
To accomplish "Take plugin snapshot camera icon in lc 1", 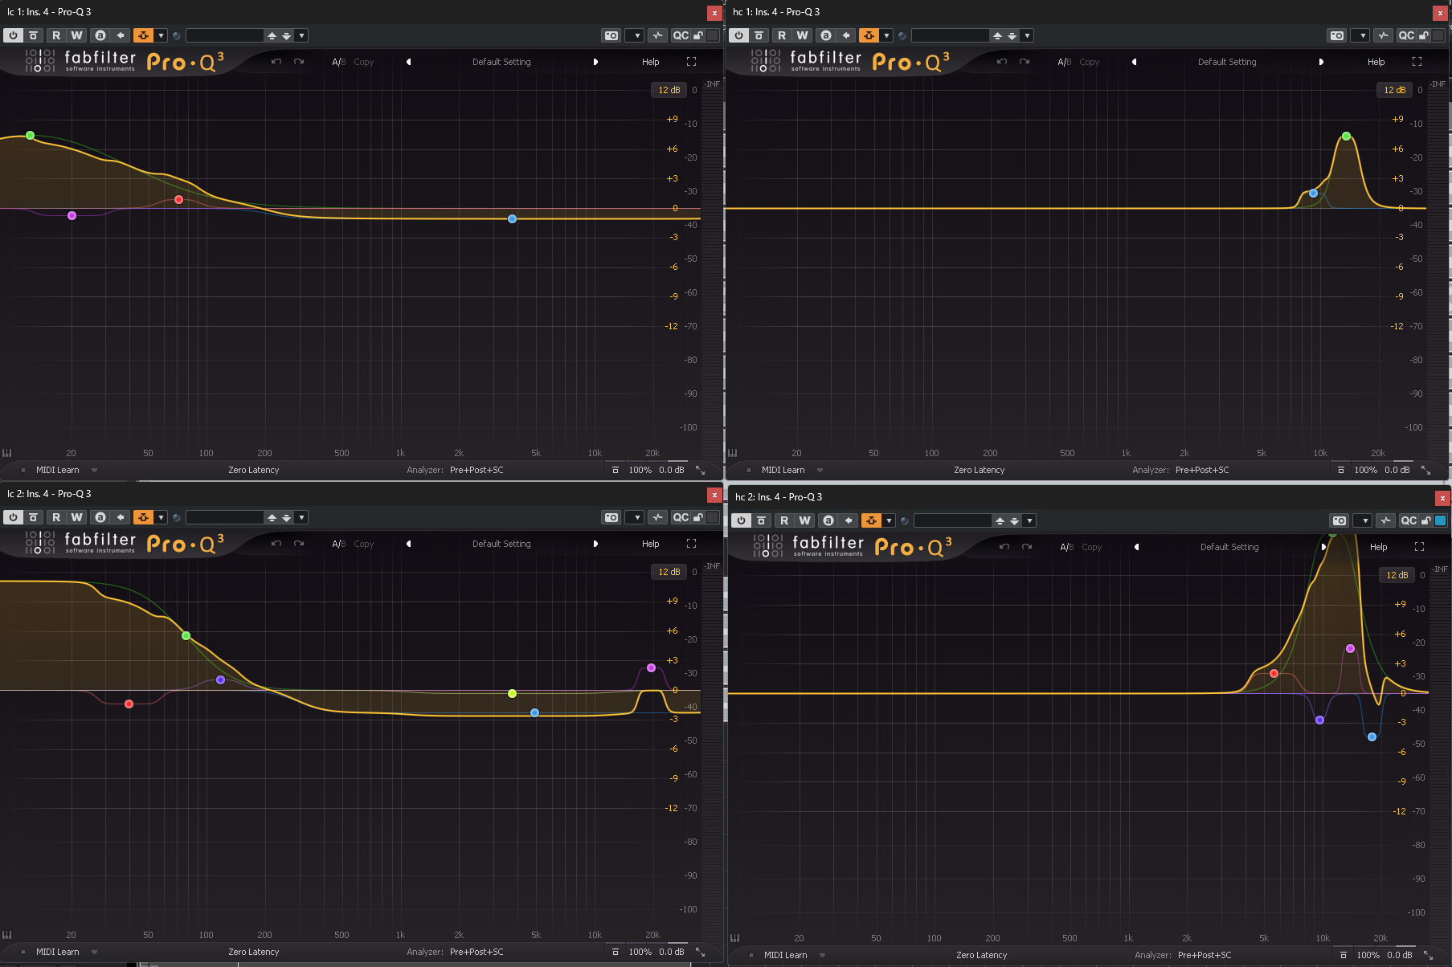I will click(x=611, y=35).
